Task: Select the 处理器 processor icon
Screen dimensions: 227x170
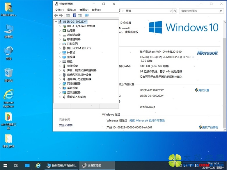Action: (64, 31)
